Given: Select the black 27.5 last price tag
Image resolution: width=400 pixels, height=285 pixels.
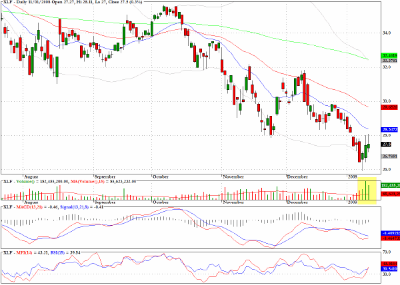Looking at the screenshot, I should coord(386,144).
